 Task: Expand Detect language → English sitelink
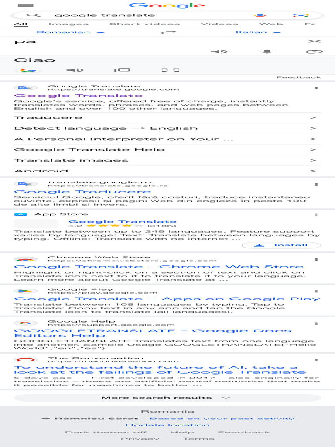click(x=167, y=128)
